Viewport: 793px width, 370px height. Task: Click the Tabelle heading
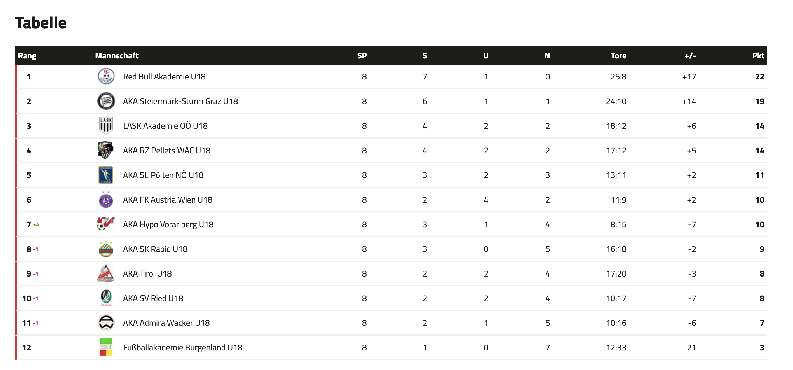tap(41, 23)
